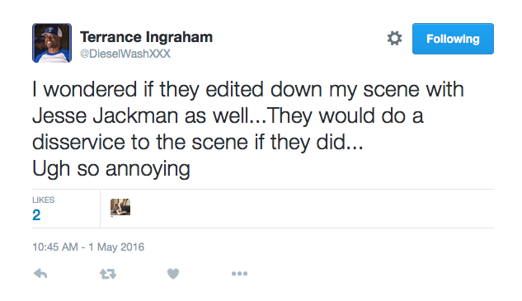
Task: Open the more options three-dots icon
Action: pyautogui.click(x=240, y=274)
